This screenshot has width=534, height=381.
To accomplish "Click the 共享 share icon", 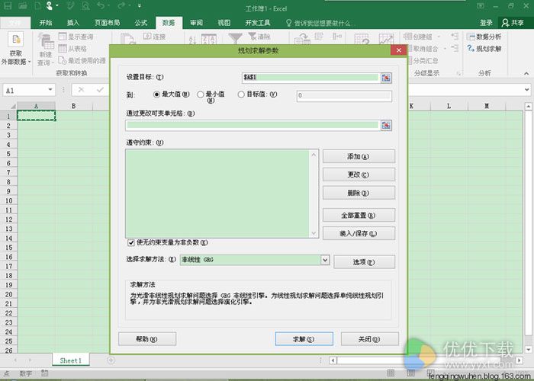I will click(505, 23).
